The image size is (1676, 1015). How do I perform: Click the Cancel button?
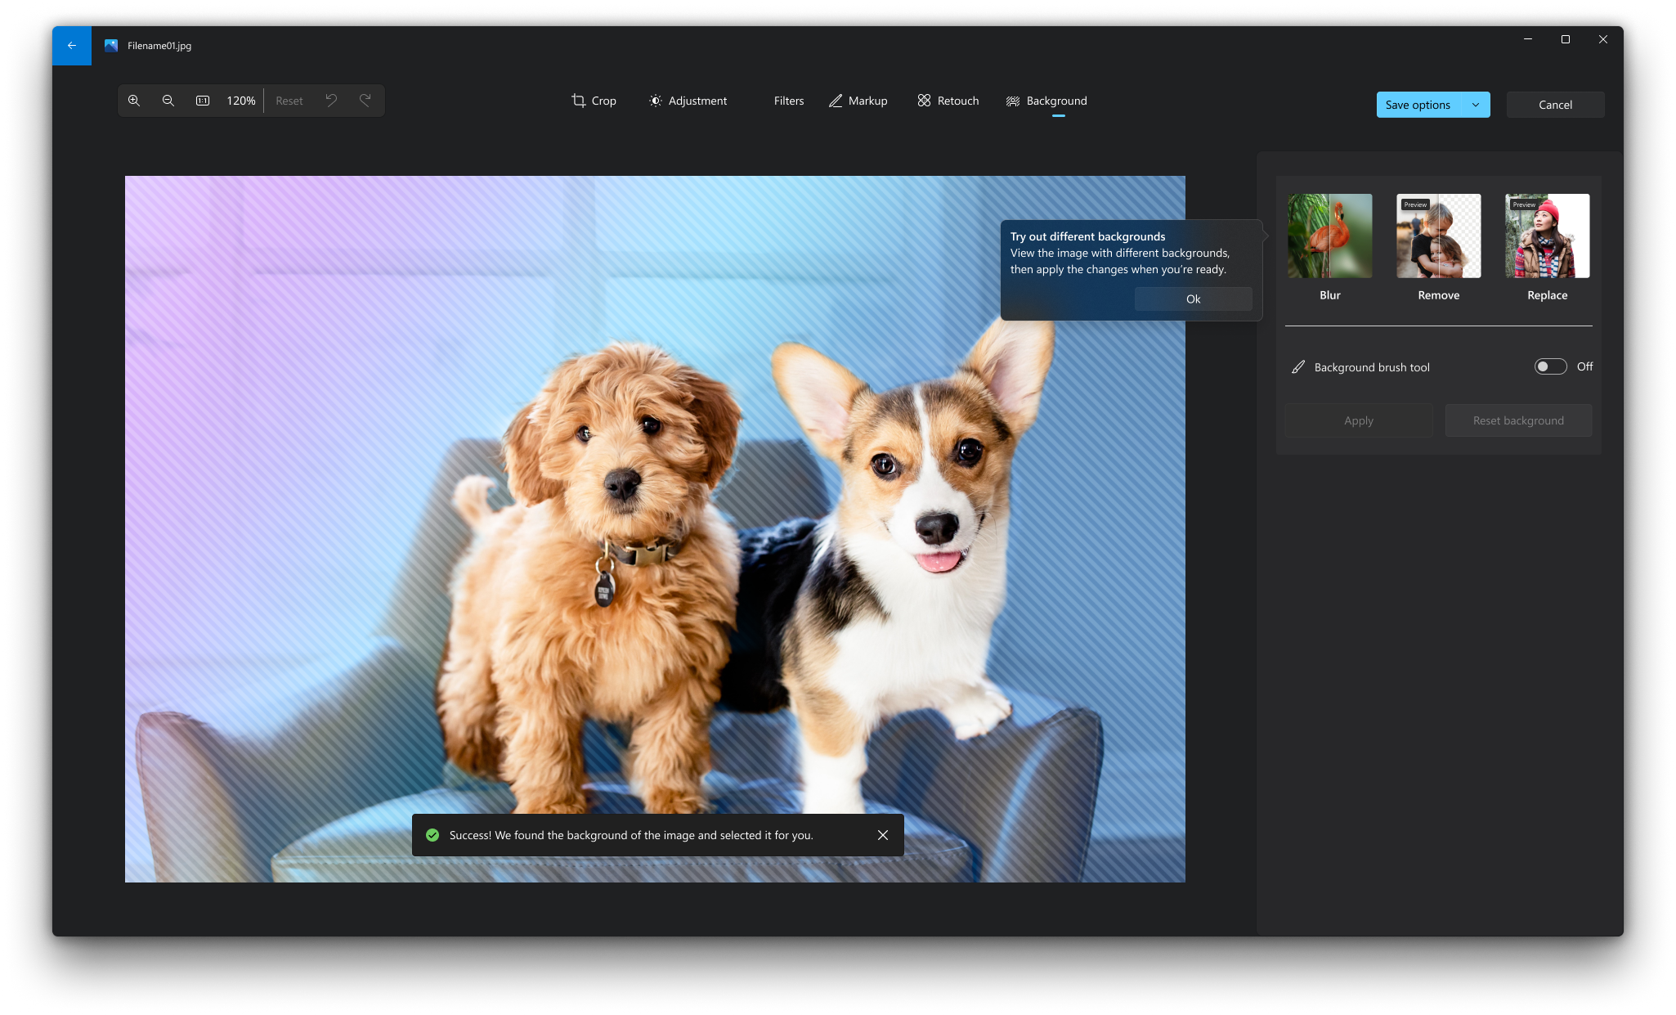pyautogui.click(x=1557, y=104)
